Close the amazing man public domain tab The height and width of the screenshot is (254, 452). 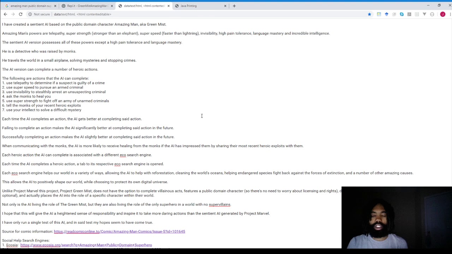(55, 6)
